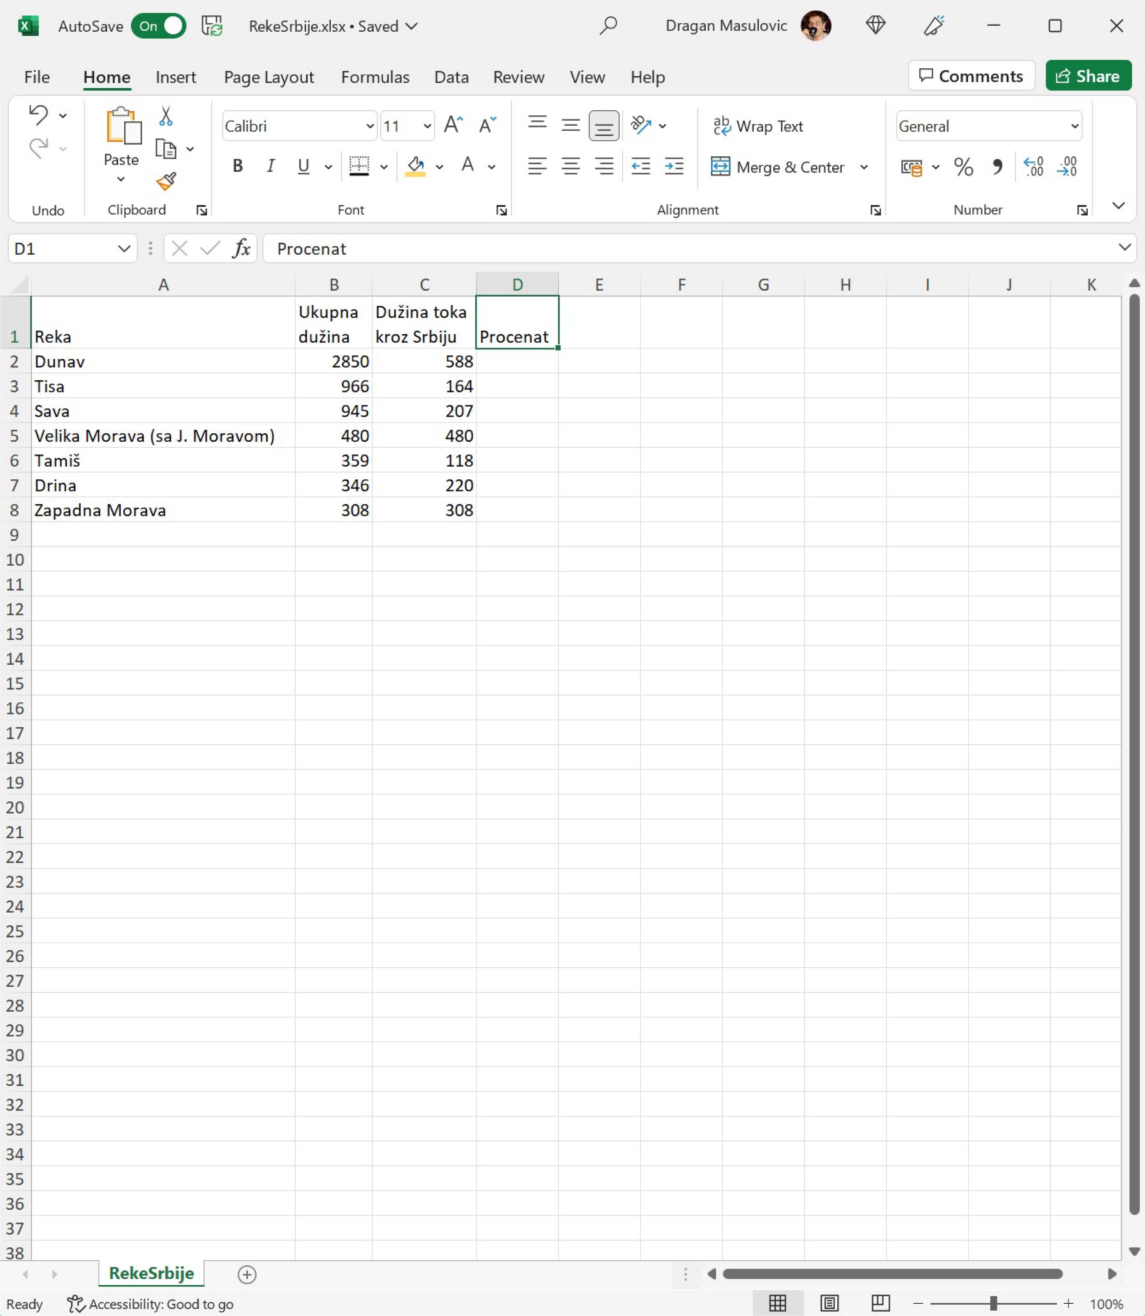Screen dimensions: 1145x1316
Task: Switch to the Data ribbon tab
Action: 451,77
